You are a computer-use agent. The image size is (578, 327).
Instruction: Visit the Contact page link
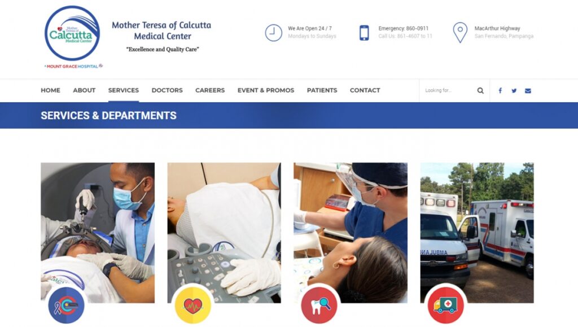click(x=365, y=90)
